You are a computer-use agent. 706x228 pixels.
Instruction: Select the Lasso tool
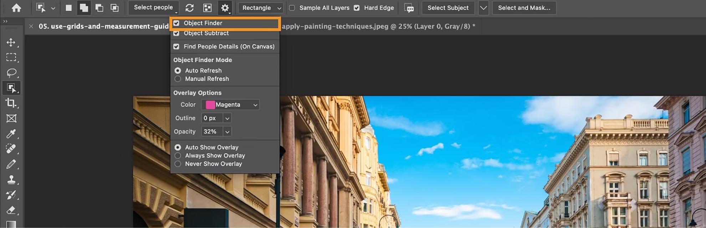11,73
